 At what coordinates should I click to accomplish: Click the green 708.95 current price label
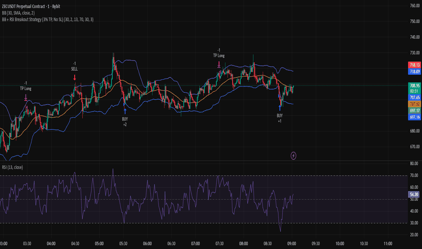(414, 85)
